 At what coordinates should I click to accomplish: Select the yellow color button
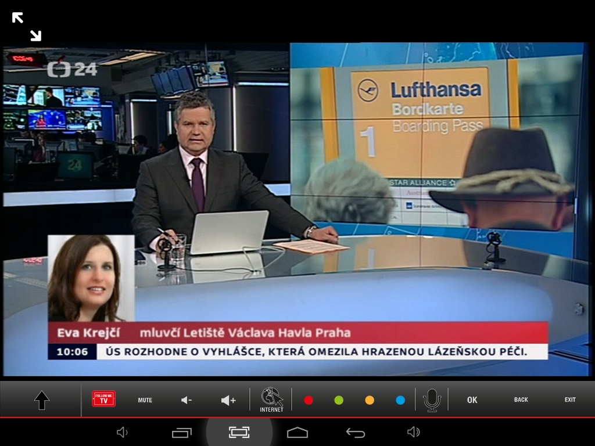(370, 400)
